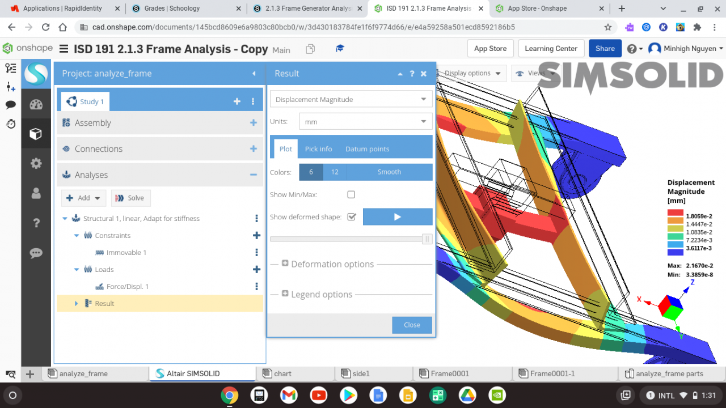The height and width of the screenshot is (408, 726).
Task: Open Study 1 three-dot options menu
Action: [x=253, y=101]
